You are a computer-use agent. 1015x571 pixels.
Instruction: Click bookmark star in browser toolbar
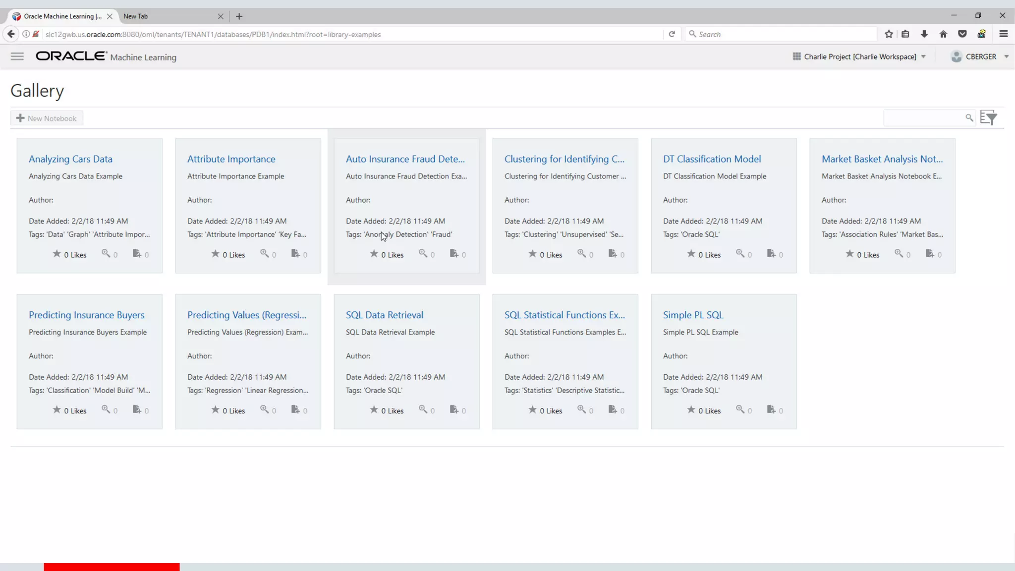point(889,34)
